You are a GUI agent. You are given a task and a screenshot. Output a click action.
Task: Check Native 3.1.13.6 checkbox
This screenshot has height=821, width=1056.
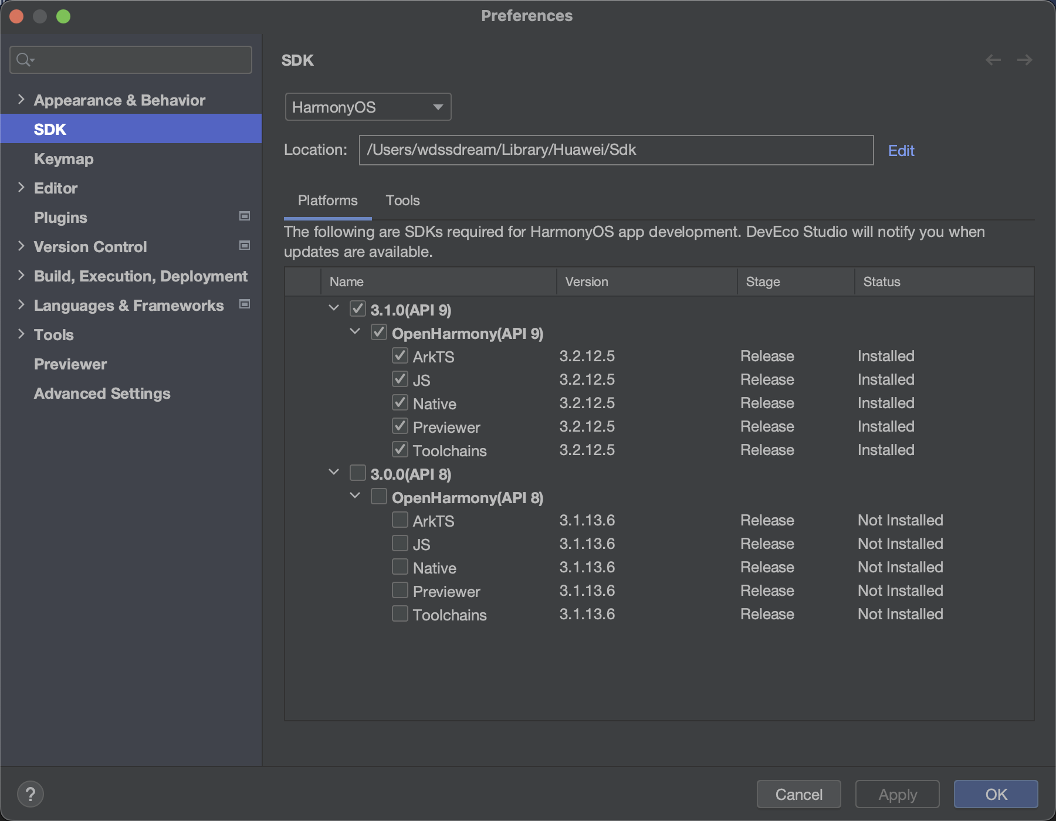[400, 566]
